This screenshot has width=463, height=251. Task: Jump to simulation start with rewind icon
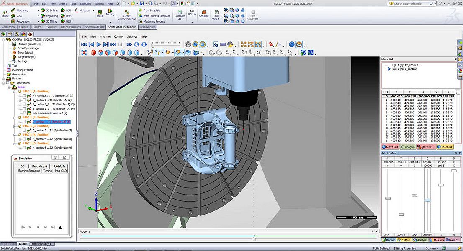84,44
